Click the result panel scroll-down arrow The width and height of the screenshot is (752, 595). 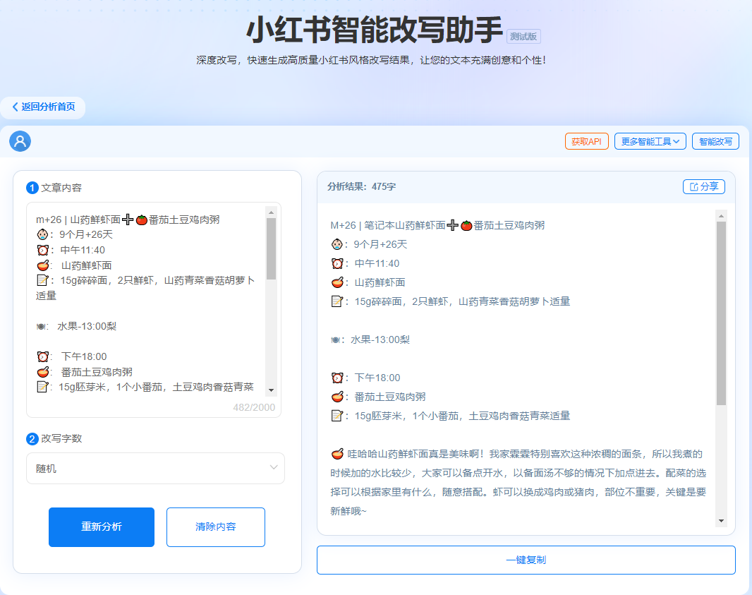(721, 521)
